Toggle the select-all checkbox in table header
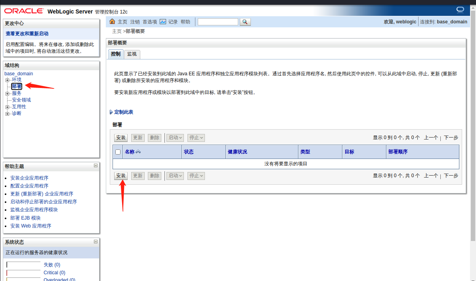 (118, 152)
